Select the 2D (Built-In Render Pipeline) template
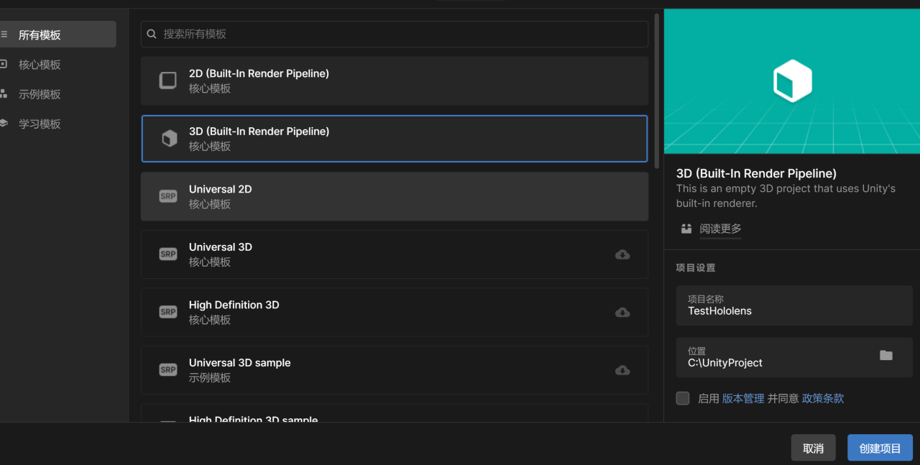This screenshot has width=920, height=465. tap(395, 80)
